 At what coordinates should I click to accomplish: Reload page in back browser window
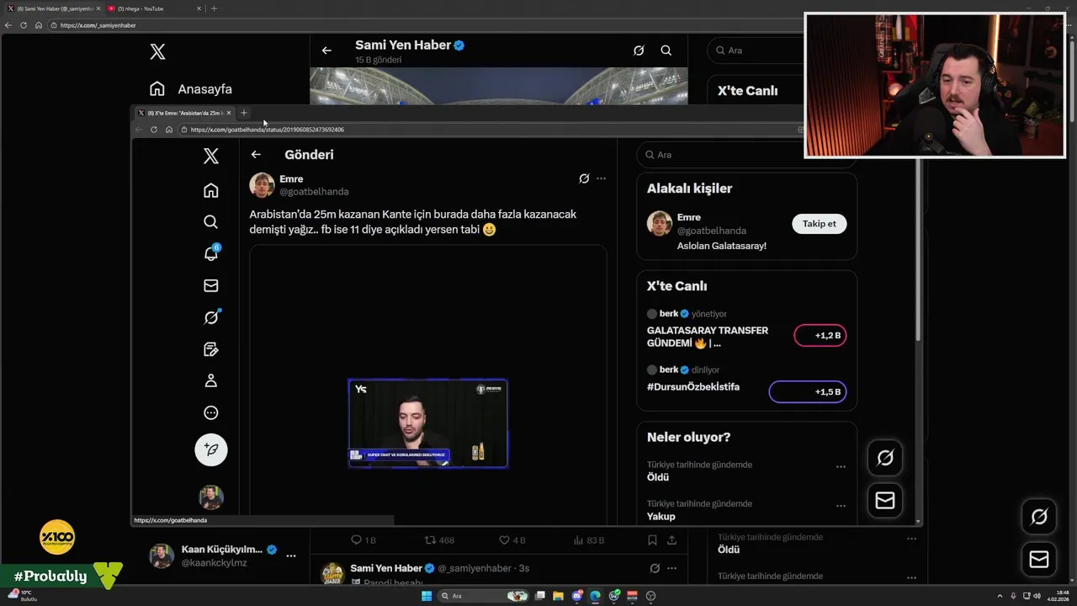[24, 25]
